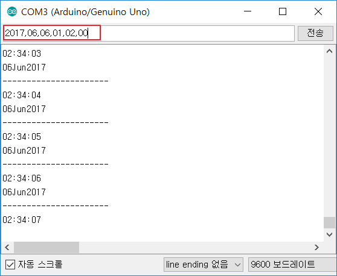Click 06Jun2017 under the 02:34:03 line
337x276 pixels.
point(24,67)
